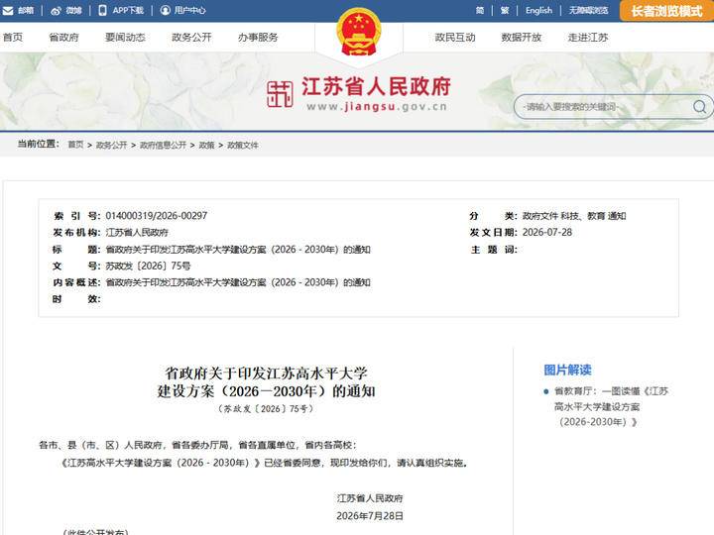714x535 pixels.
Task: Click the 政府信息公开 breadcrumb link
Action: coord(163,145)
